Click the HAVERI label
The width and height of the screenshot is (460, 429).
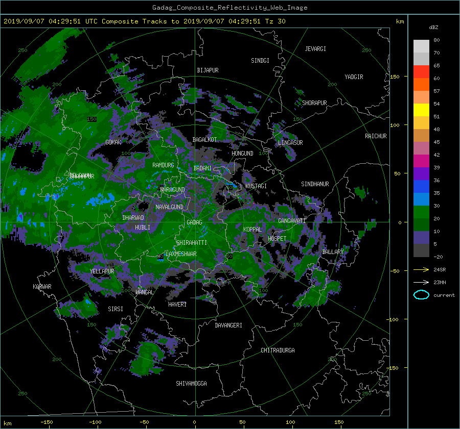click(177, 305)
